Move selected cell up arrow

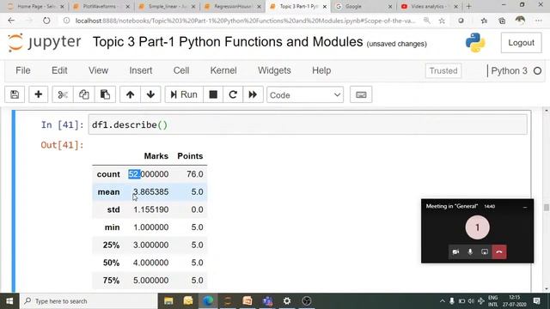point(130,94)
